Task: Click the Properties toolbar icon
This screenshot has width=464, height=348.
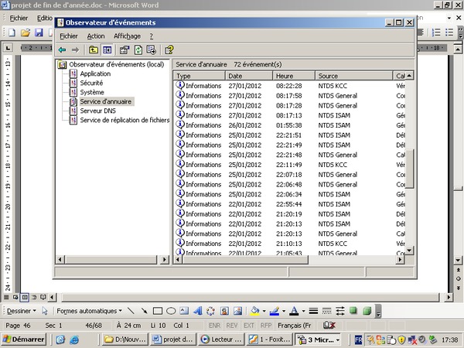Action: coord(124,49)
